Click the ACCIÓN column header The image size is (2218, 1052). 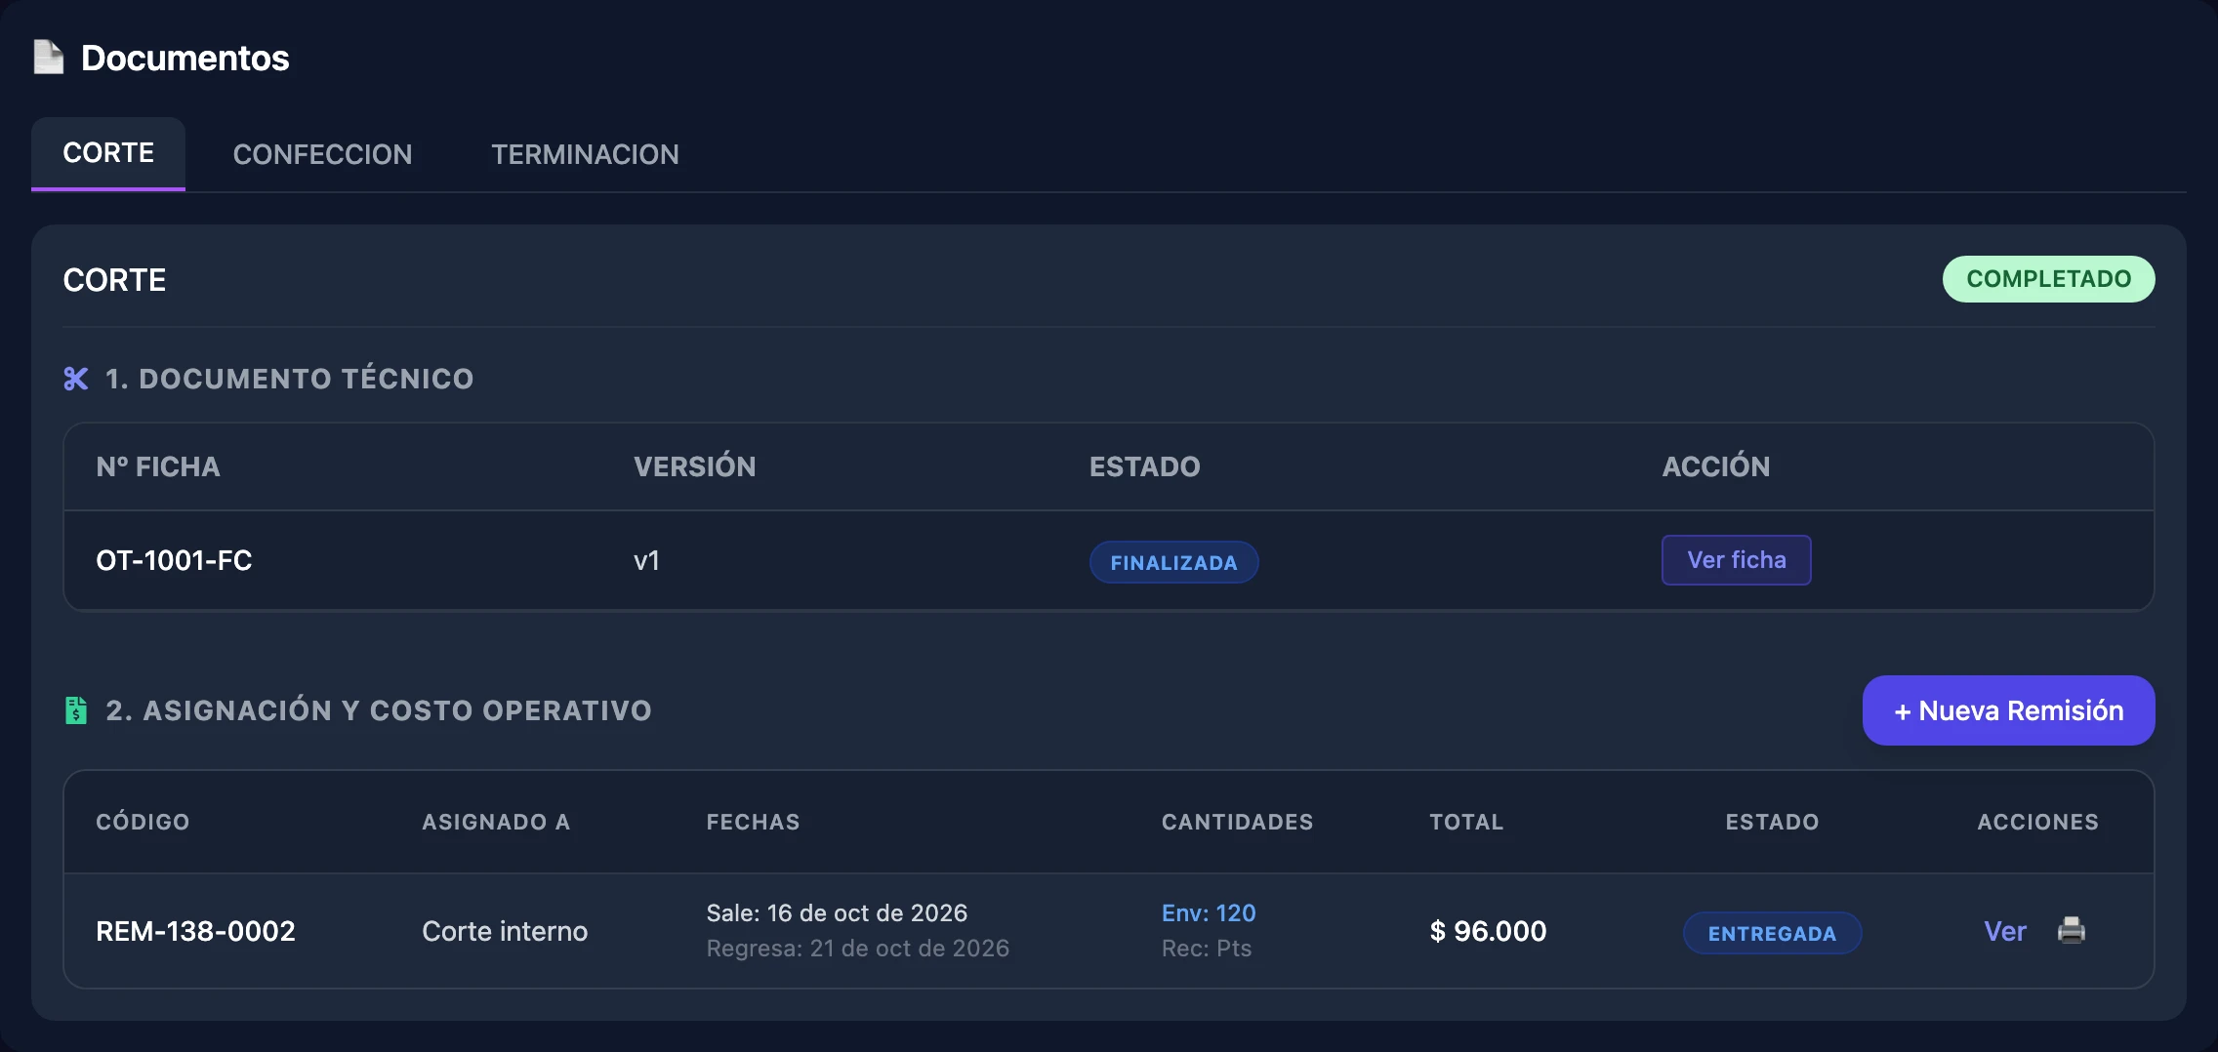point(1716,466)
